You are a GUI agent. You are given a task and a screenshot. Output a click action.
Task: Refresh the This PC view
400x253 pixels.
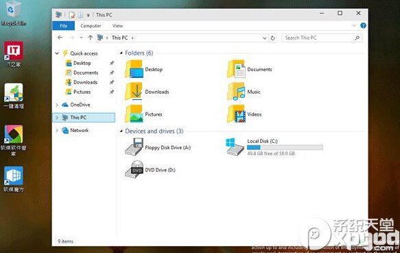(x=272, y=38)
